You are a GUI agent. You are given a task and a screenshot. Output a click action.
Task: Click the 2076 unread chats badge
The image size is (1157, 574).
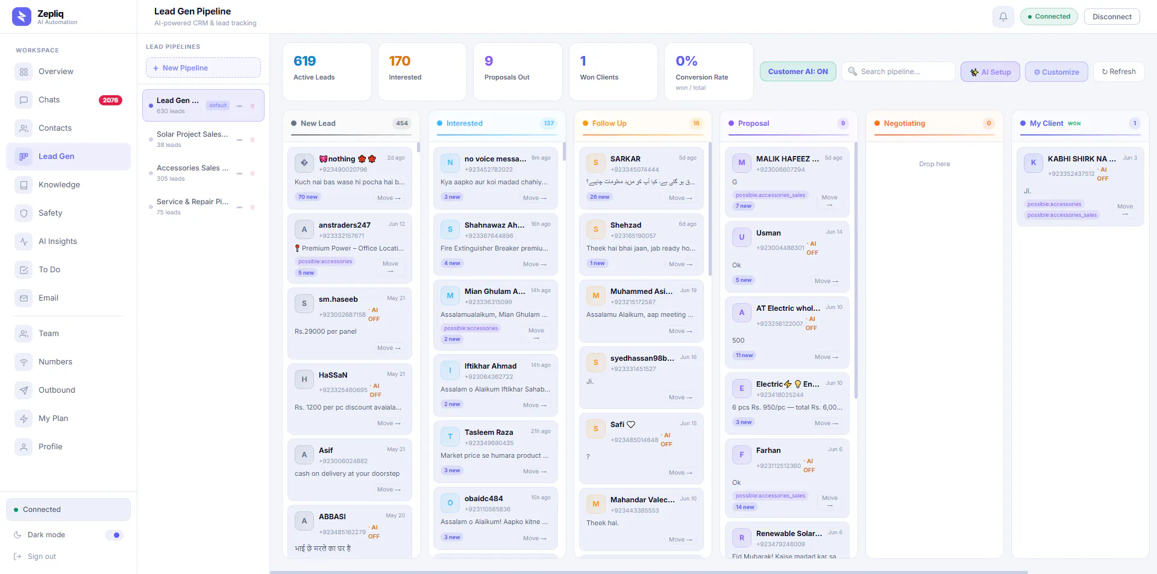pyautogui.click(x=110, y=100)
